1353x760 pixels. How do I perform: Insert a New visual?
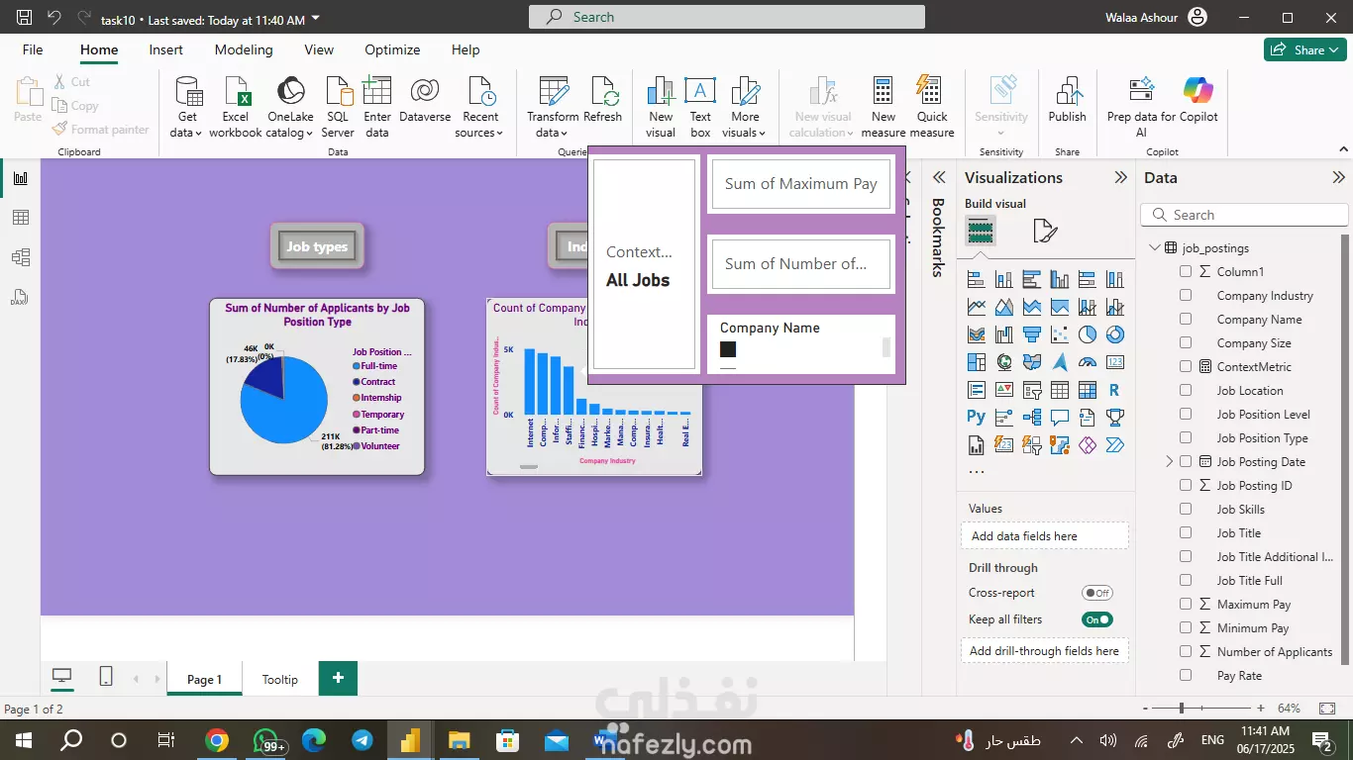pyautogui.click(x=661, y=107)
